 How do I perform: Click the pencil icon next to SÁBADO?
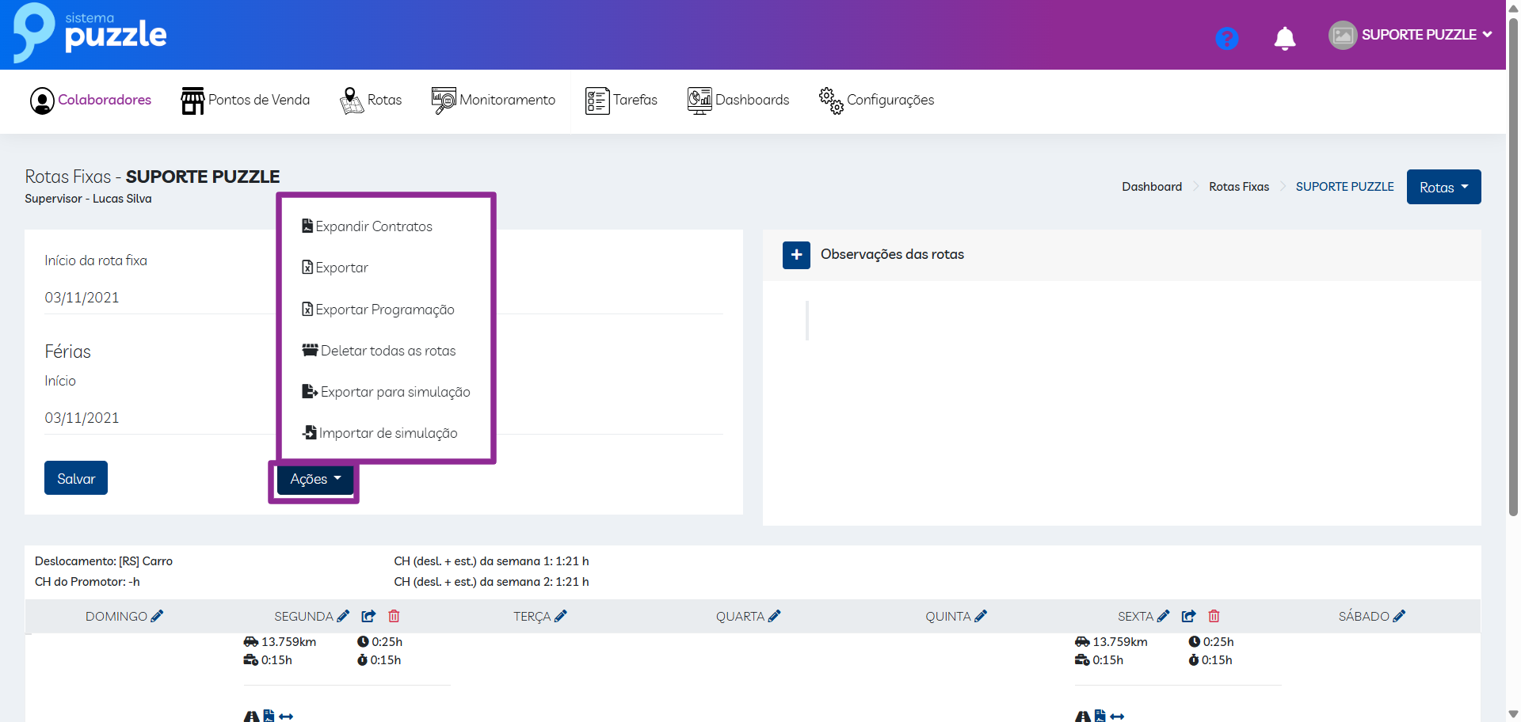point(1399,616)
